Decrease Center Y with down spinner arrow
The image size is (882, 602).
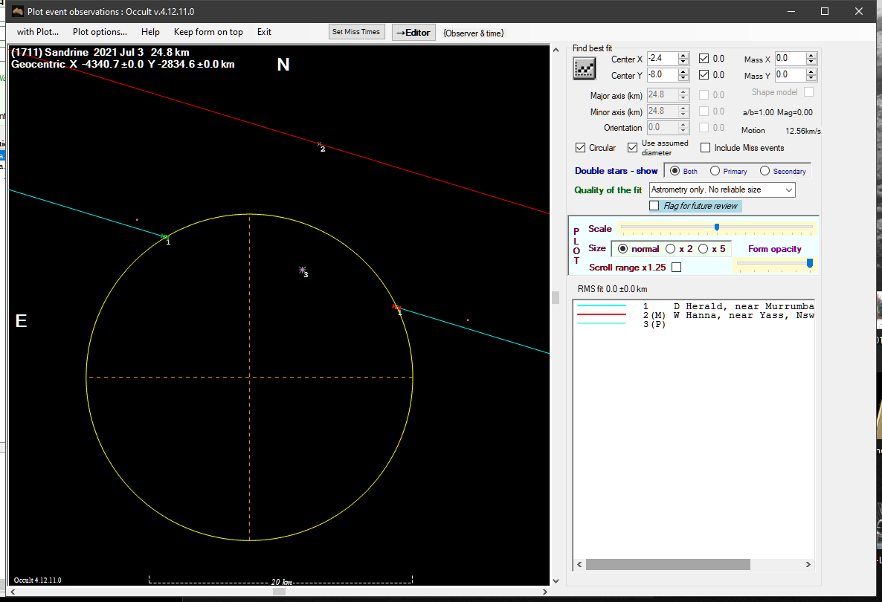(x=683, y=77)
